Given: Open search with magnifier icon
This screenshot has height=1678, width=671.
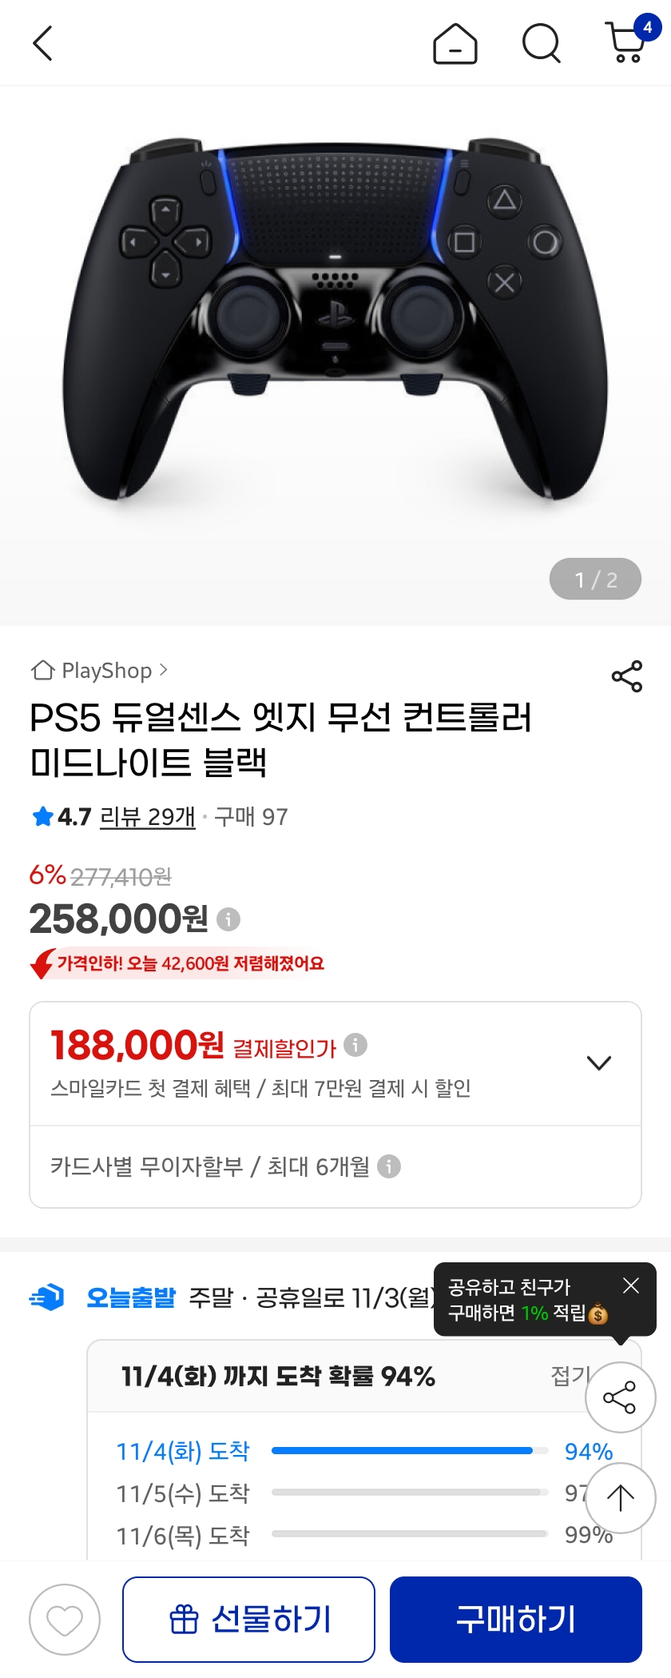Looking at the screenshot, I should tap(541, 43).
